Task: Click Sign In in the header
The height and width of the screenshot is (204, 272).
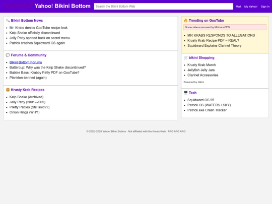Action: click(x=265, y=7)
